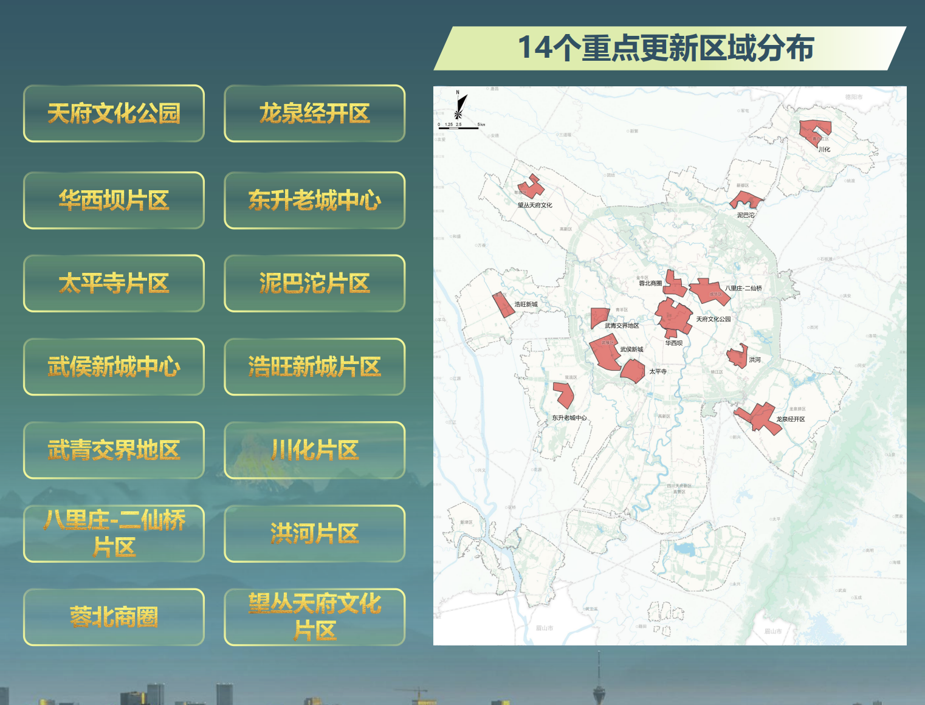
Task: Click the 泥巴沱 map label
Action: click(746, 215)
